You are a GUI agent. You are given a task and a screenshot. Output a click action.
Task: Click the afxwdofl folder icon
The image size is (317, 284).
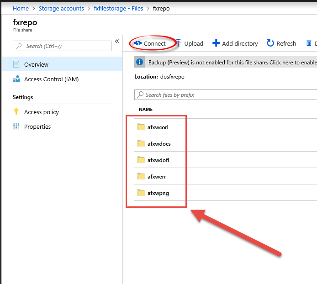(x=141, y=159)
